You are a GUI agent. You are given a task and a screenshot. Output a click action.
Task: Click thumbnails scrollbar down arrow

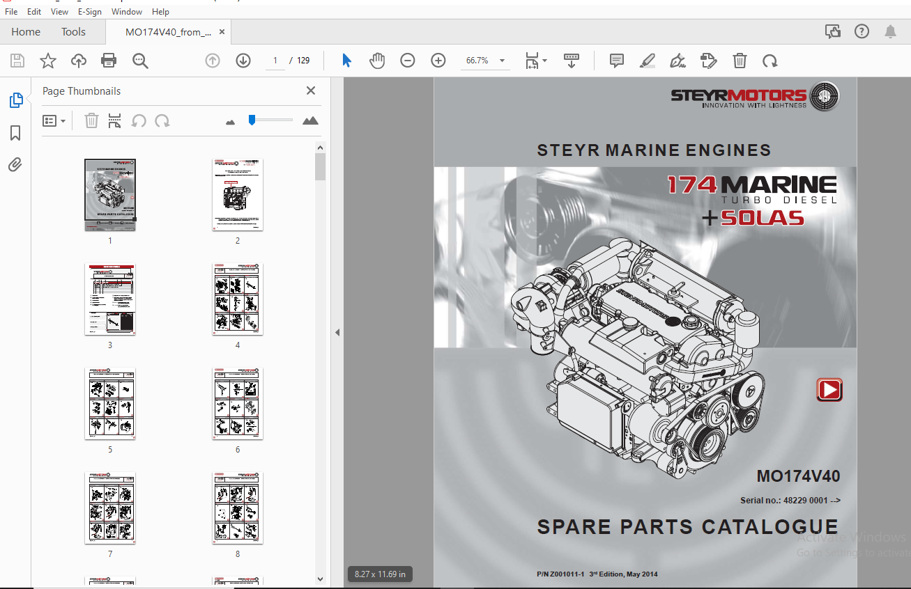(320, 579)
